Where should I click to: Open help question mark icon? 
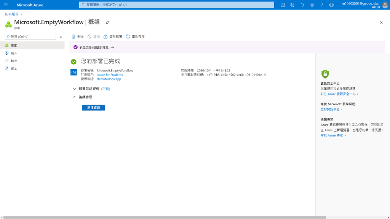(321, 5)
